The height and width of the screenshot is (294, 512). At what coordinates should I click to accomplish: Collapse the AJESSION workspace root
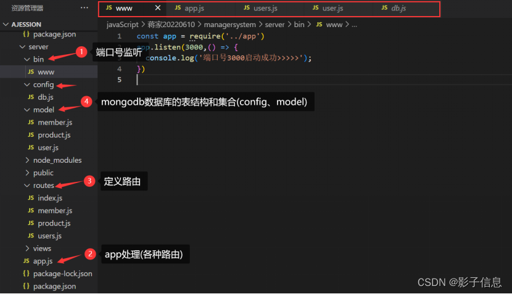click(x=6, y=25)
